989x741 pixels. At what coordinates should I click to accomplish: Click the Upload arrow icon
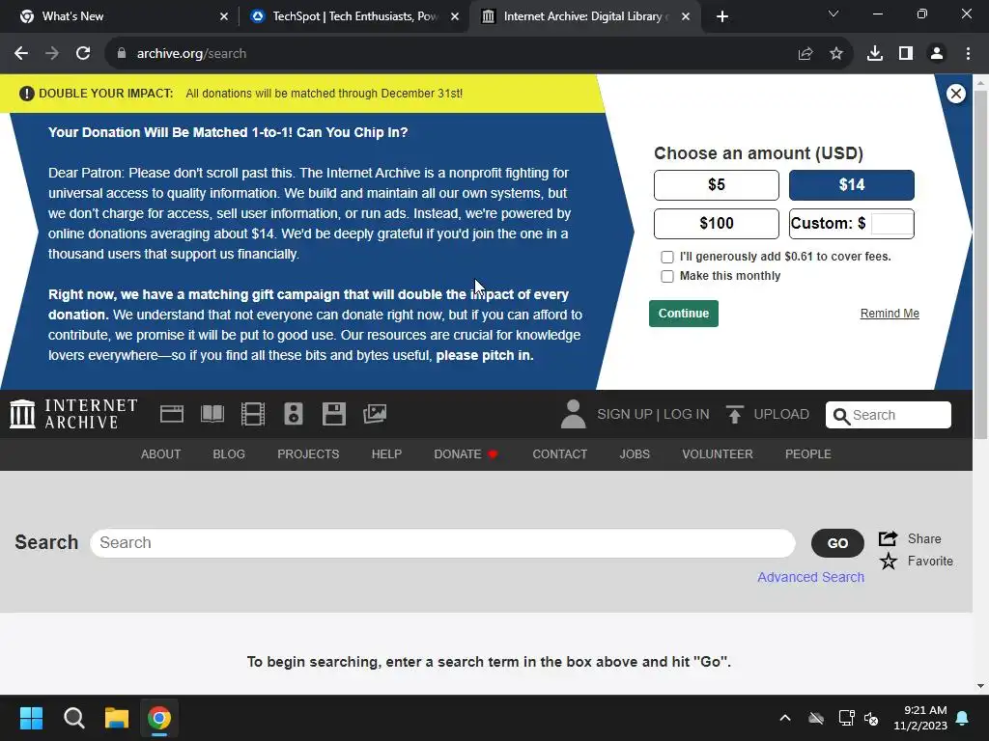[x=734, y=414]
